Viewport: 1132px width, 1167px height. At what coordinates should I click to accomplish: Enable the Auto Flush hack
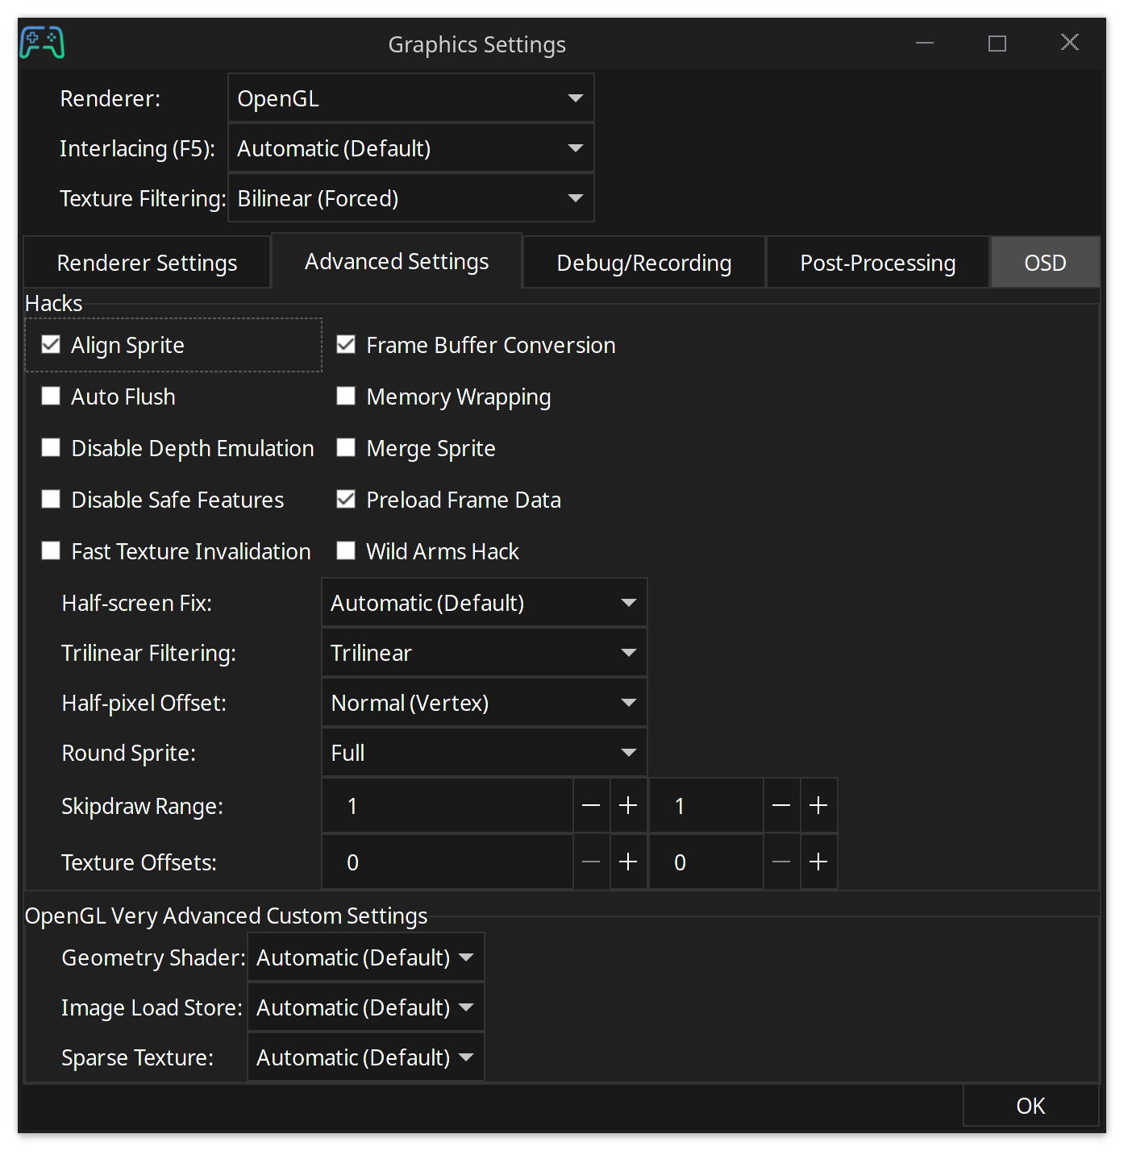[51, 396]
